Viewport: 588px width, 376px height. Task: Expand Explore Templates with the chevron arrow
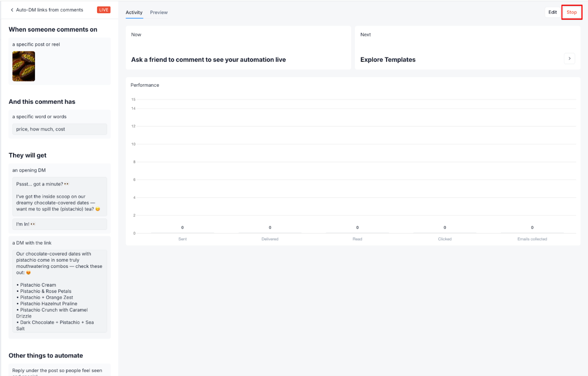[569, 58]
